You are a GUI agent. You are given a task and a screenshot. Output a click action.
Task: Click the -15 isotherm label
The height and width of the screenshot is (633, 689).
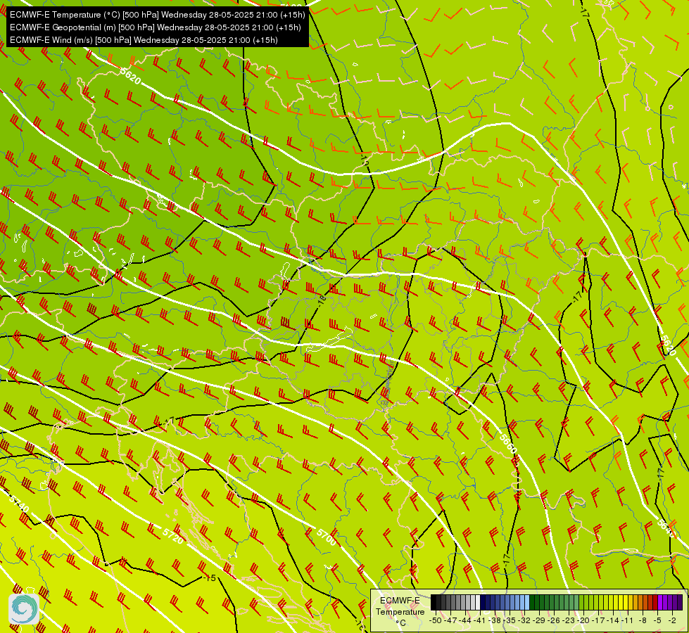pyautogui.click(x=210, y=577)
